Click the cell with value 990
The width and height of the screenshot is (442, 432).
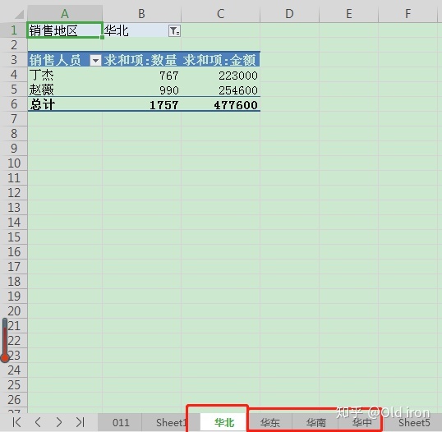click(x=141, y=90)
